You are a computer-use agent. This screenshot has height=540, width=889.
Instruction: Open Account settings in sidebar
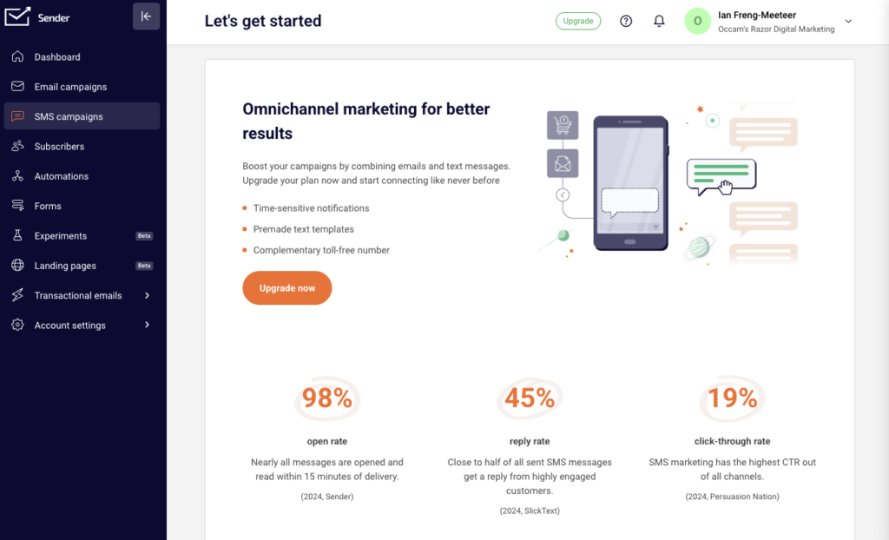69,326
